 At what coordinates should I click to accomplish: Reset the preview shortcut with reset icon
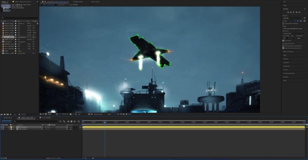pyautogui.click(x=304, y=18)
